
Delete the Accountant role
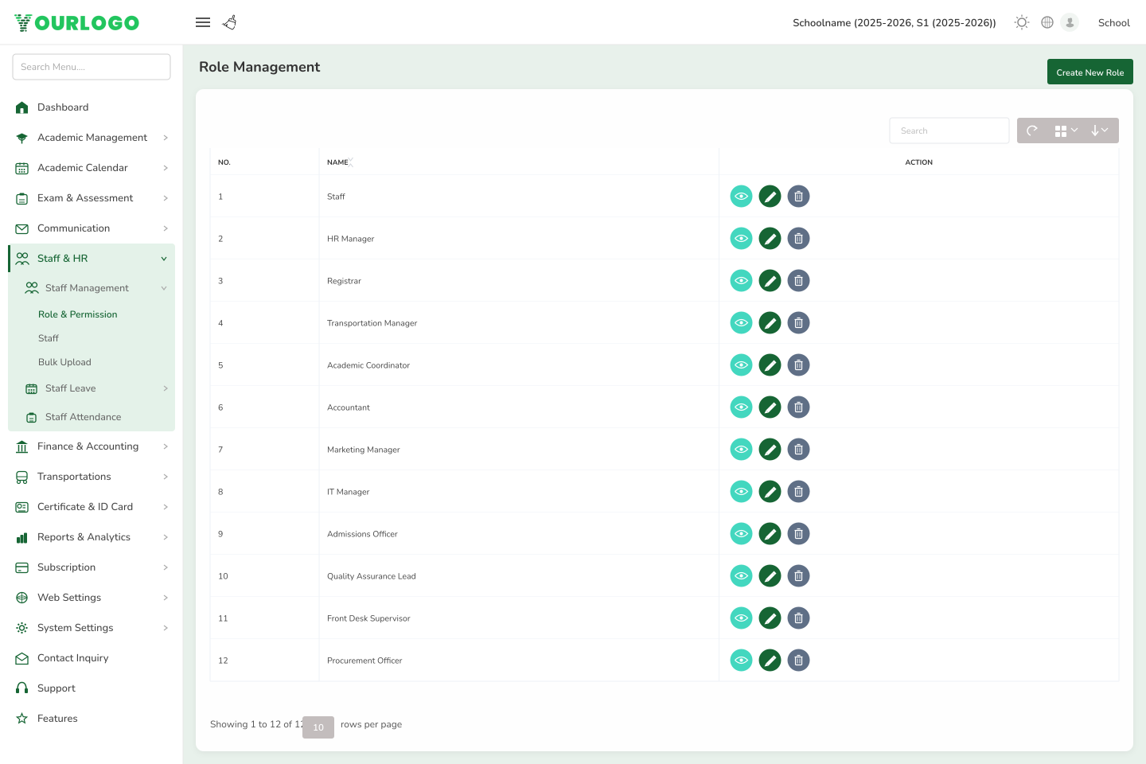pyautogui.click(x=798, y=407)
